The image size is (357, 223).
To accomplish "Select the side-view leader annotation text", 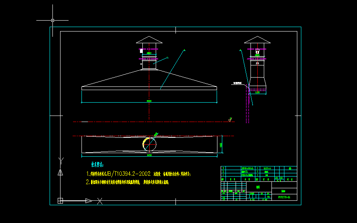I will pos(238,83).
